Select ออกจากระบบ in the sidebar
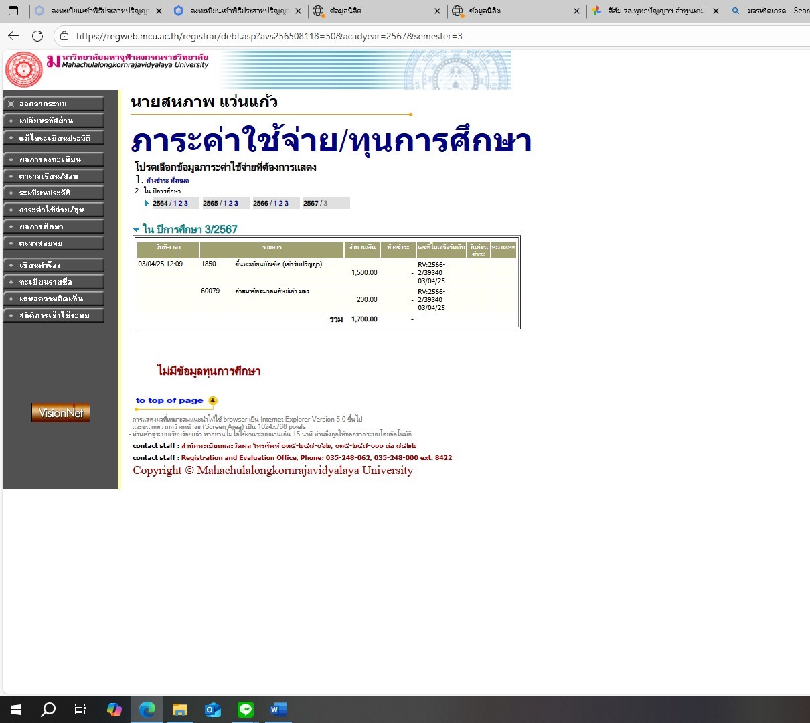 tap(54, 104)
